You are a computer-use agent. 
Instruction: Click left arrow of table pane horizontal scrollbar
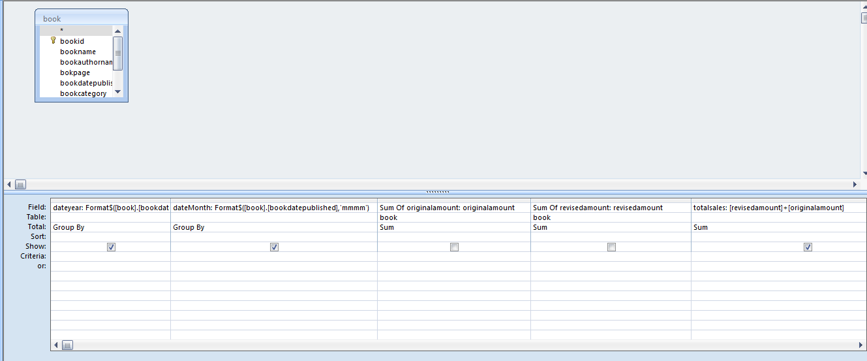[9, 184]
